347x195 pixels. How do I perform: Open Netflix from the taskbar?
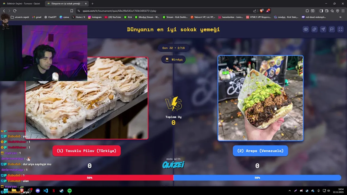coord(53,191)
